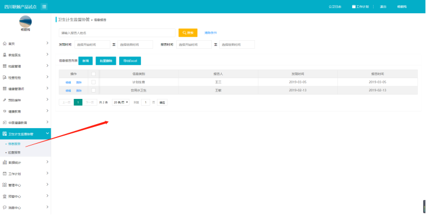Open 家庭医生 via its doctor icon
Screen dimensions: 426x215
point(5,55)
